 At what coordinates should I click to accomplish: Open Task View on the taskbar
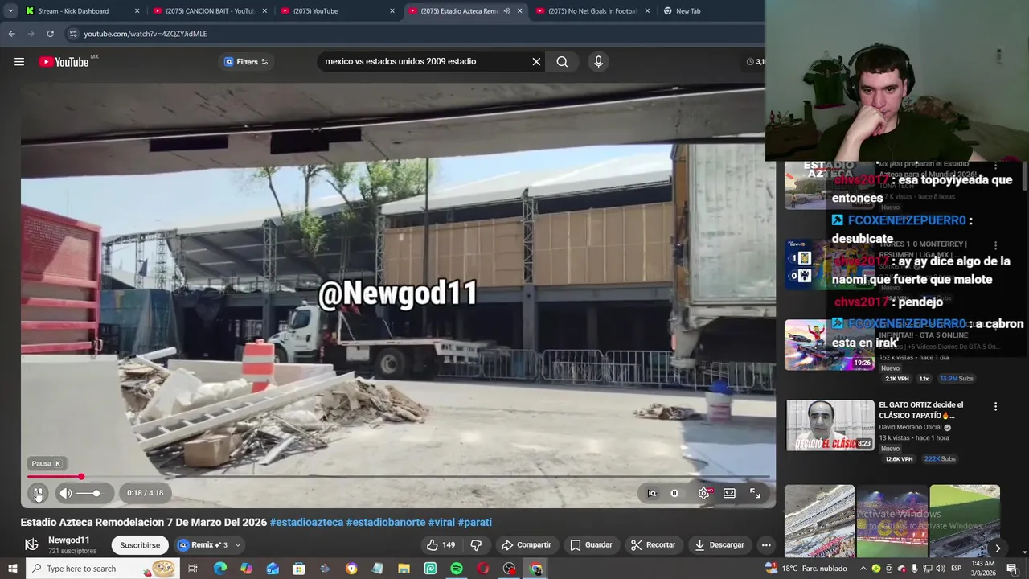[x=193, y=569]
